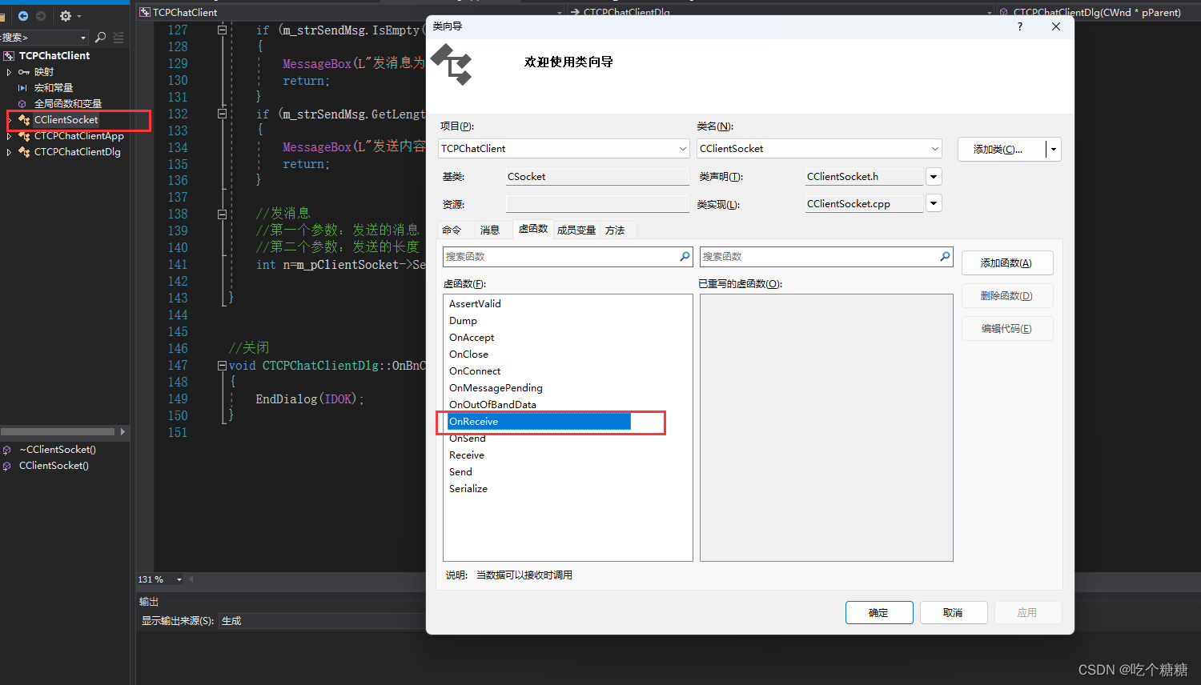Image resolution: width=1201 pixels, height=685 pixels.
Task: Switch to the 命令 tab
Action: [x=452, y=230]
